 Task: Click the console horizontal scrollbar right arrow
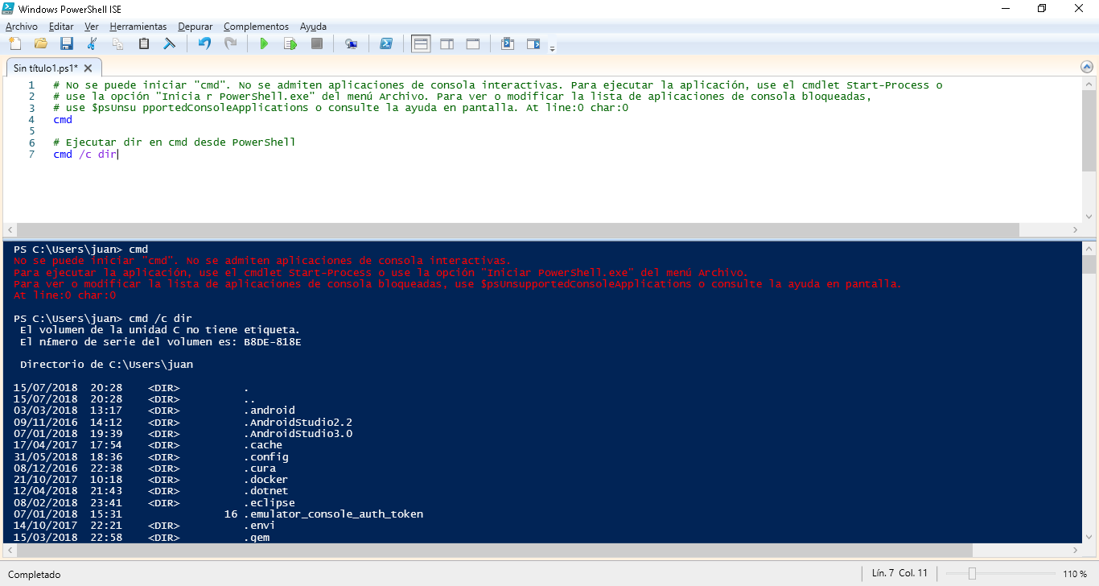[x=1075, y=550]
